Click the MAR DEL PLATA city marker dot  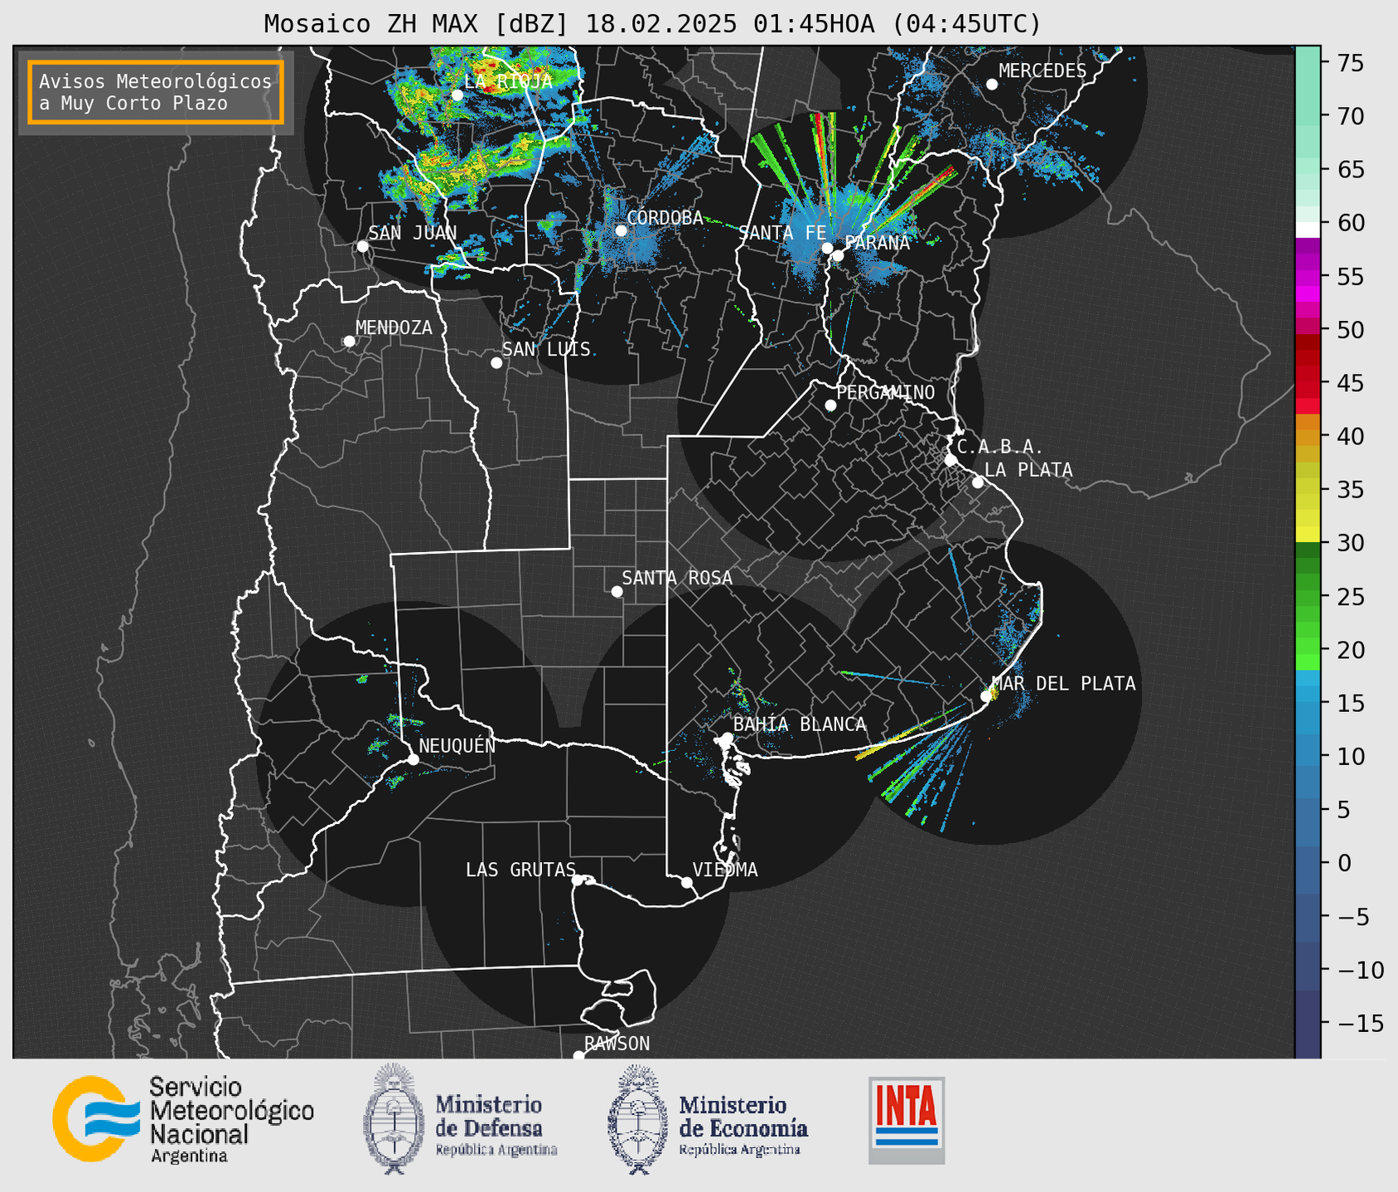[x=986, y=696]
